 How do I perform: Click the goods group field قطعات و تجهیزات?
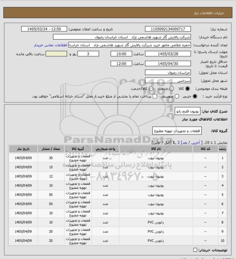pyautogui.click(x=177, y=131)
